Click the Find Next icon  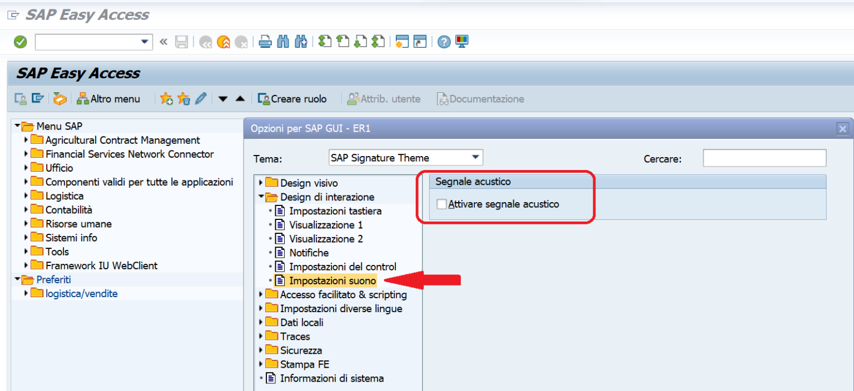[x=301, y=41]
